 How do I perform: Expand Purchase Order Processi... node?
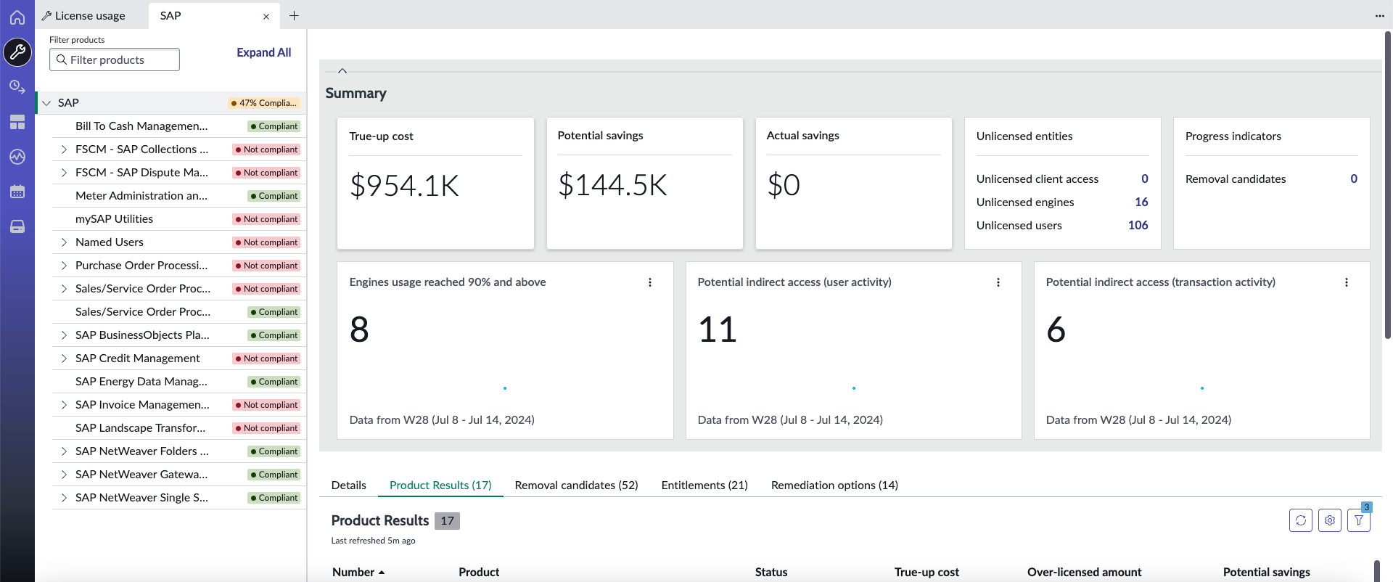coord(64,266)
